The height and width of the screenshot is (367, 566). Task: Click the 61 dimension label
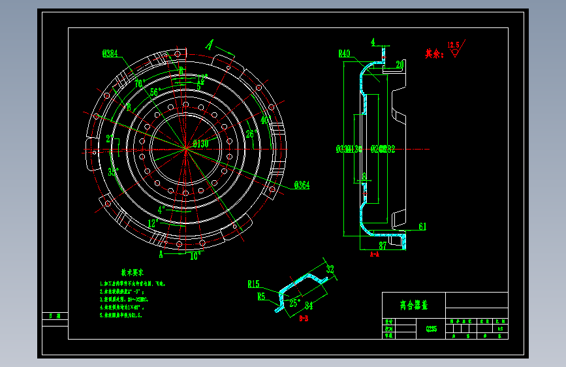point(422,227)
